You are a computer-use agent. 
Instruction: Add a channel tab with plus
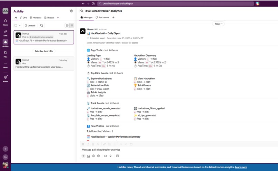(x=113, y=18)
